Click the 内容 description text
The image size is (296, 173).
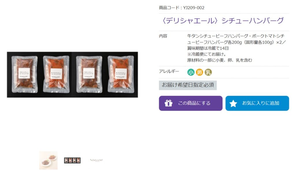pyautogui.click(x=236, y=48)
